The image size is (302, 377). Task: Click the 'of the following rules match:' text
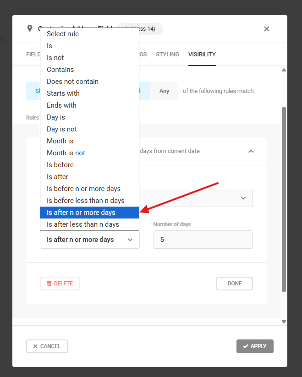coord(219,91)
